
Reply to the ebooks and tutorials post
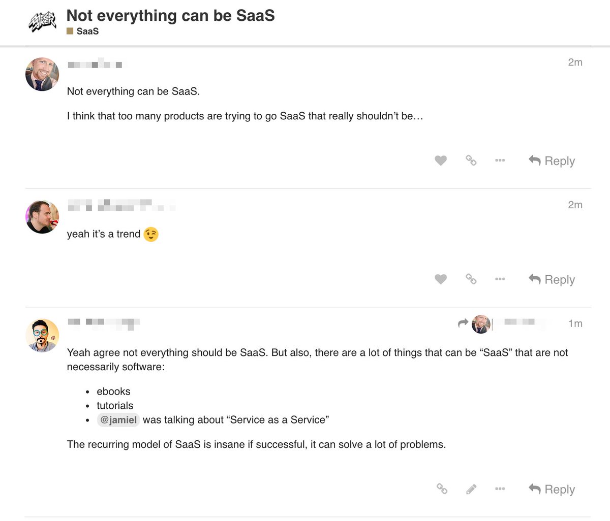(x=552, y=490)
